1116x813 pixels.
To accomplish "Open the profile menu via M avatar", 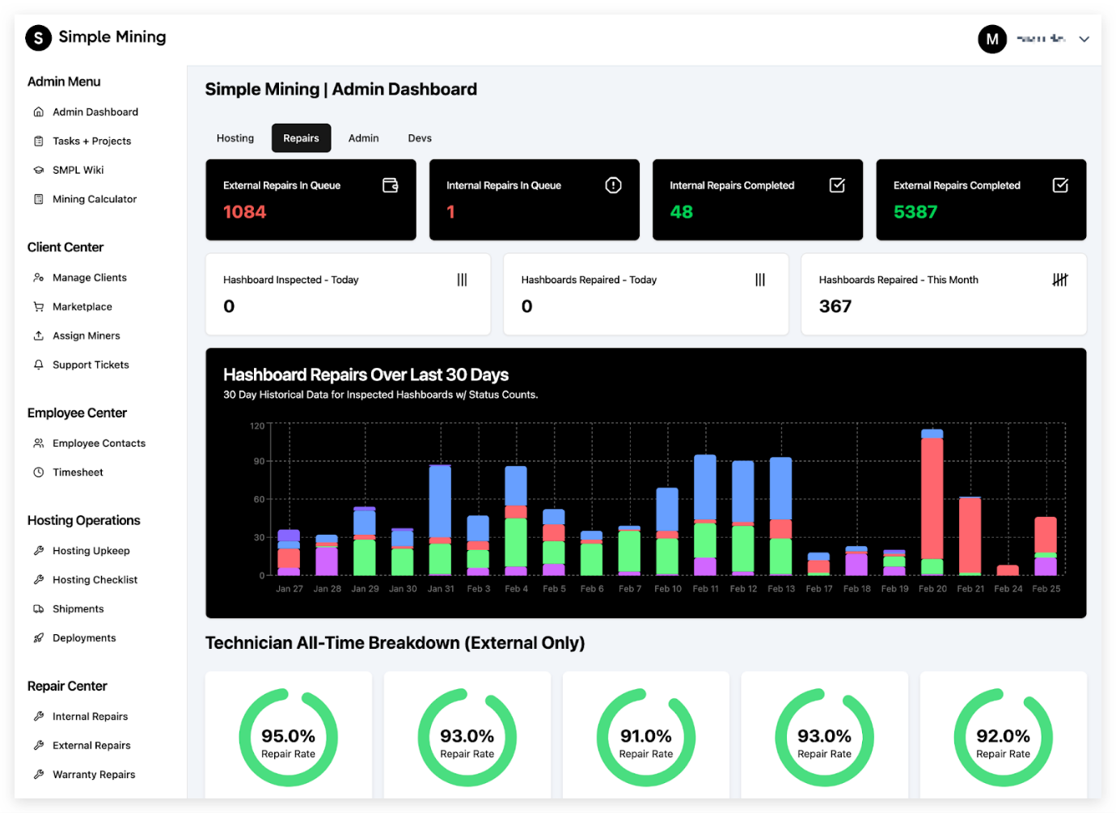I will pos(991,39).
